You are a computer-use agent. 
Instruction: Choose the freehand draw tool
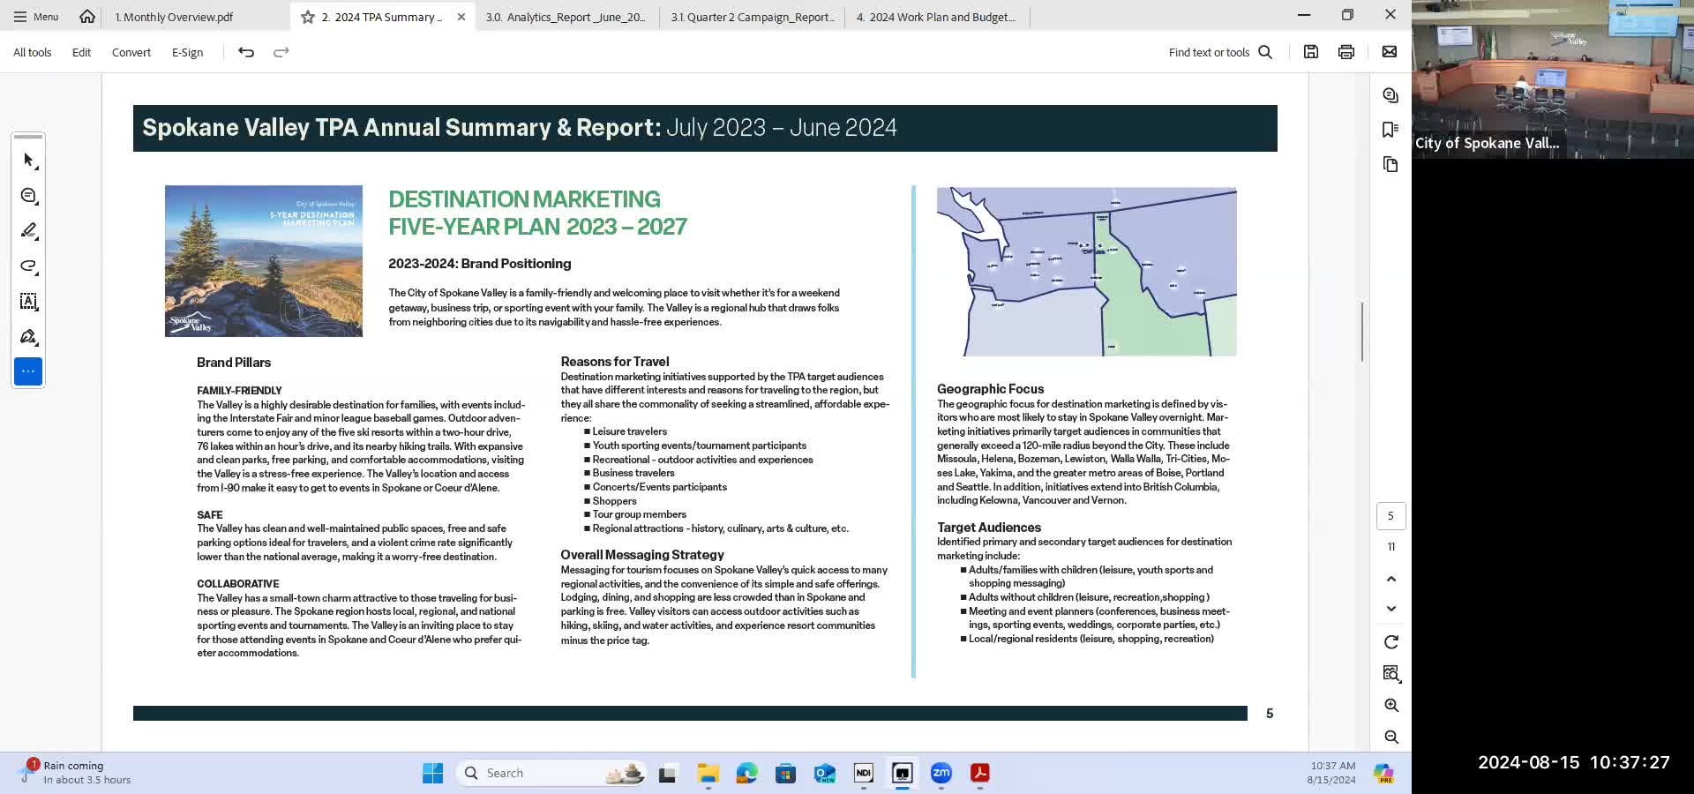[x=28, y=266]
